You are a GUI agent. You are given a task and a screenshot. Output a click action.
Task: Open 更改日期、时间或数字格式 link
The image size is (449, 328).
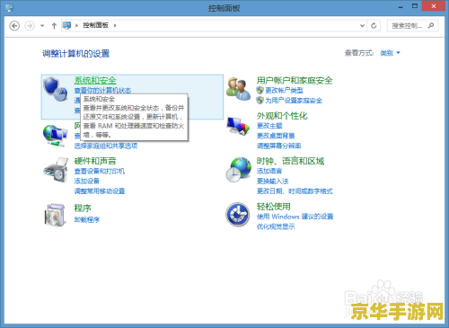click(x=295, y=191)
